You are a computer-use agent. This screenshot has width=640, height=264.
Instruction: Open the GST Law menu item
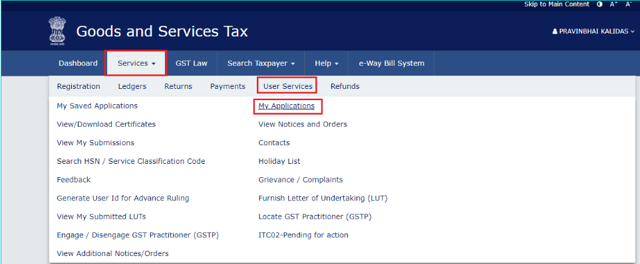point(192,63)
